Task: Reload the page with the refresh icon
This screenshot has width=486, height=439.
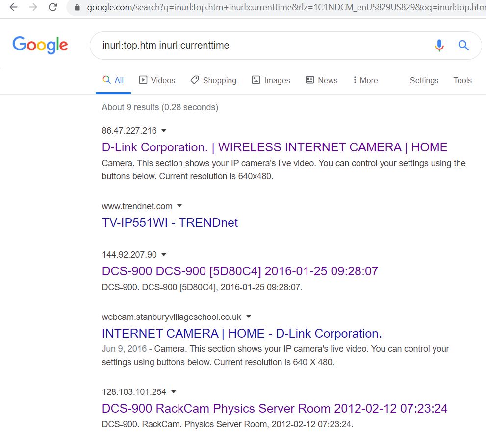Action: (53, 7)
